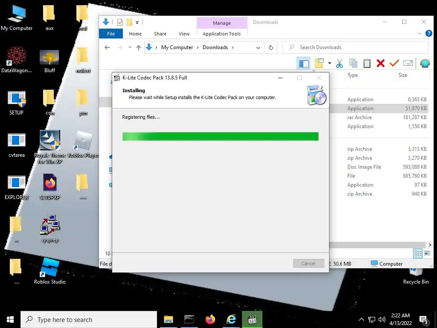
Task: Select the Bluff desktop icon
Action: (x=50, y=61)
